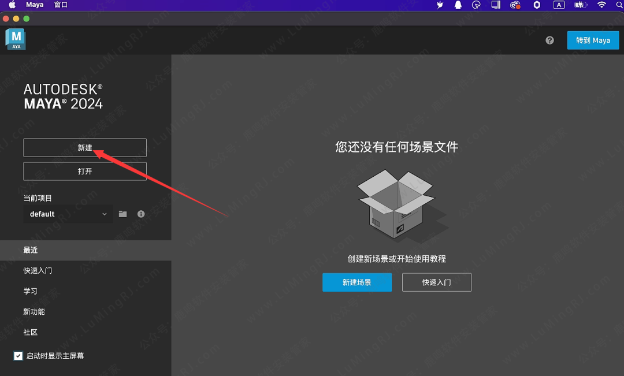
Task: Open Wi-Fi settings from the menu bar
Action: click(x=601, y=5)
